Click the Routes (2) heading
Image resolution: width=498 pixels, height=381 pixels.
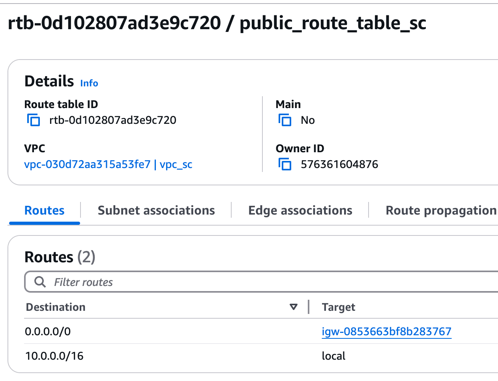tap(60, 257)
